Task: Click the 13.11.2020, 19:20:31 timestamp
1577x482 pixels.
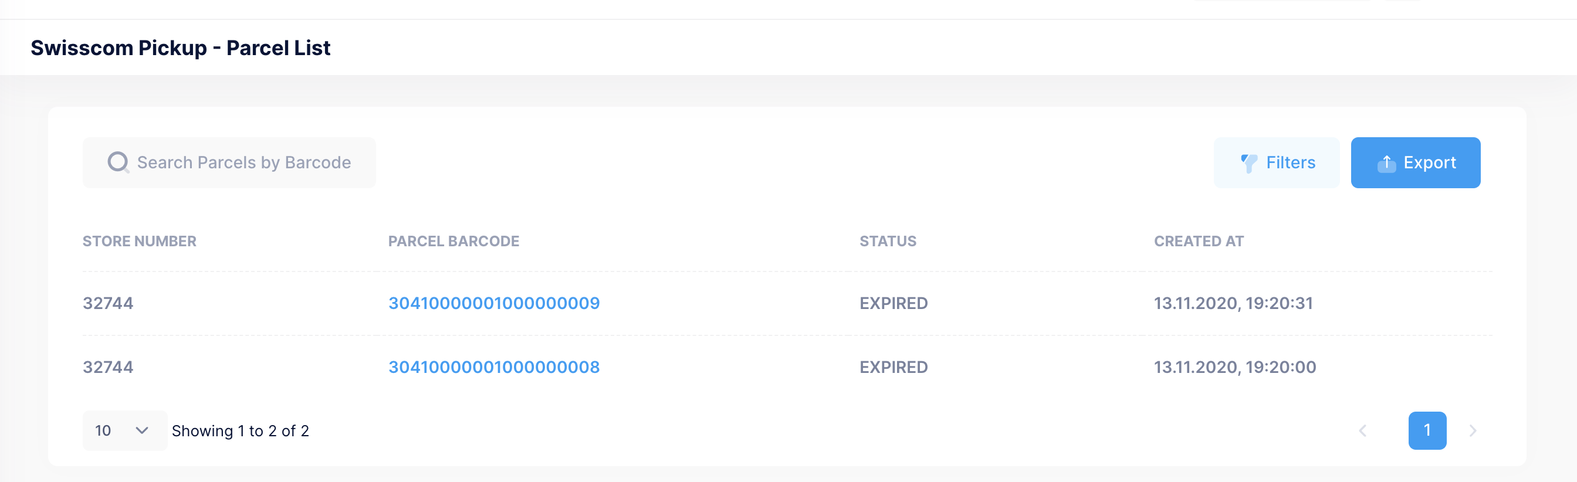Action: tap(1233, 303)
